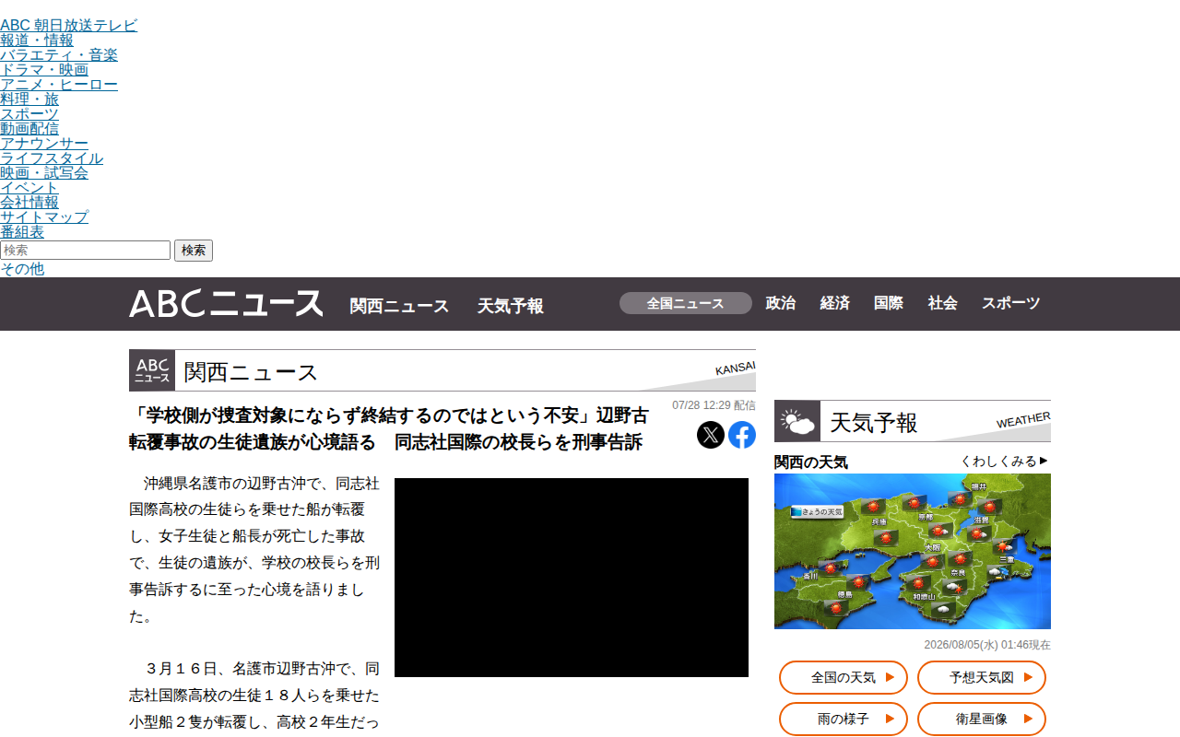Click the 07/28 12:29 配信 timestamp
Screen dimensions: 1180x737
714,405
